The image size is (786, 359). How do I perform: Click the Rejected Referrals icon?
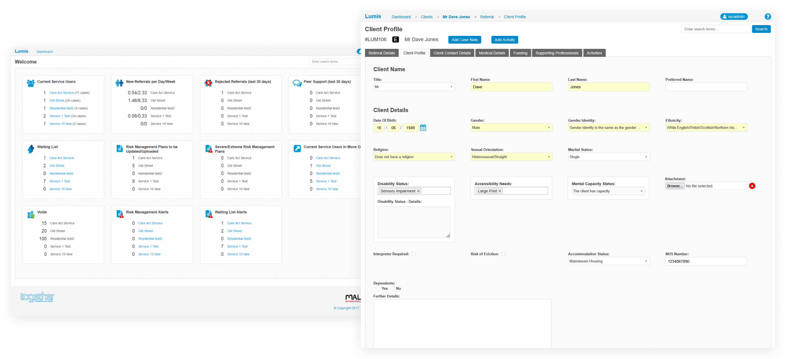pos(208,83)
